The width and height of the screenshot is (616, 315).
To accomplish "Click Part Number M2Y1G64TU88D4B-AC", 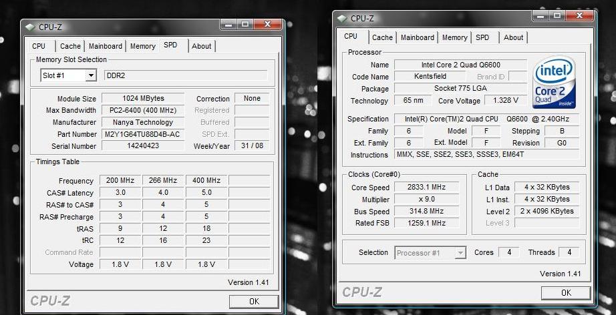I will [143, 134].
